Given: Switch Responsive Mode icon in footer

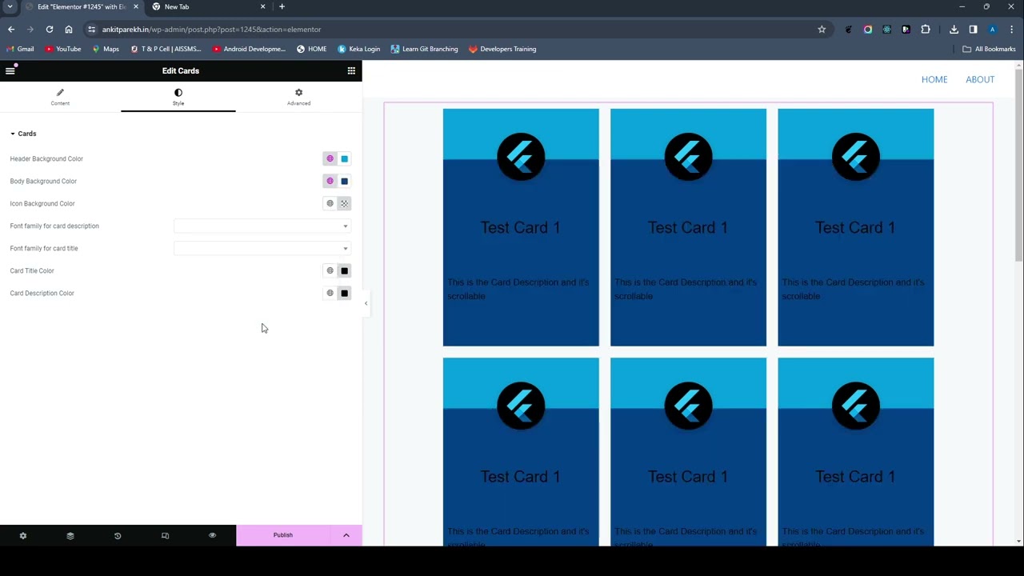Looking at the screenshot, I should (x=165, y=535).
